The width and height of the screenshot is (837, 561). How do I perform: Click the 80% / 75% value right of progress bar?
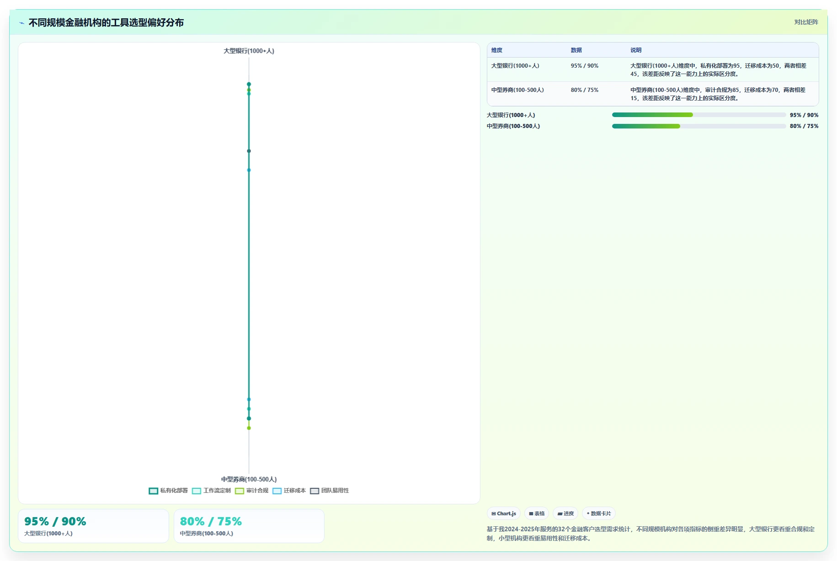[804, 126]
